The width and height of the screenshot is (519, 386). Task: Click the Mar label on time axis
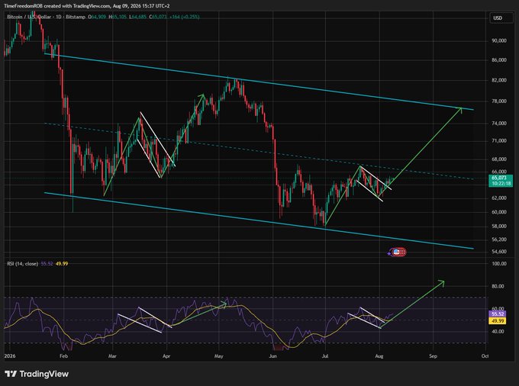pos(112,356)
